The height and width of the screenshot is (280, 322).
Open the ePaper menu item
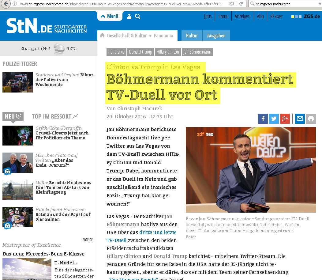[276, 16]
